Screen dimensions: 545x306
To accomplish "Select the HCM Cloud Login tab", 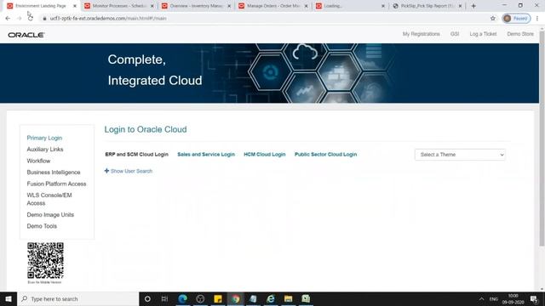I will (x=265, y=155).
